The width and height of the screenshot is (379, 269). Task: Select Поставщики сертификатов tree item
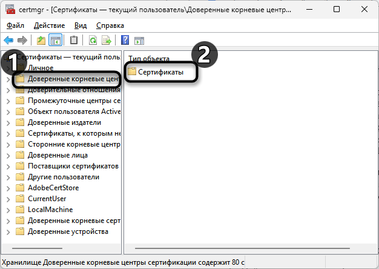coord(73,166)
